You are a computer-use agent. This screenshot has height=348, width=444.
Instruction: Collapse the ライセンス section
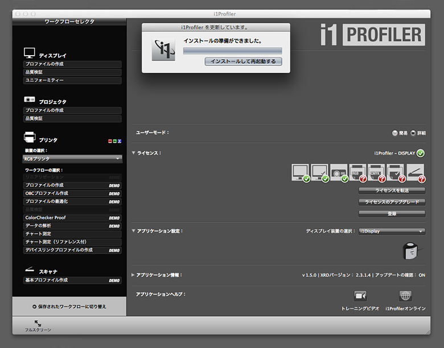pyautogui.click(x=134, y=153)
